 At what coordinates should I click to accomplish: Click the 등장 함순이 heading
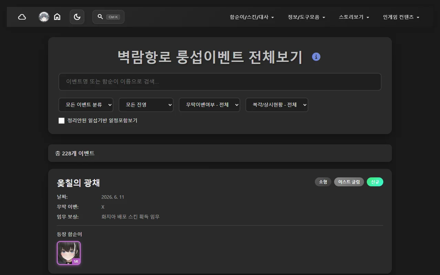pos(69,234)
